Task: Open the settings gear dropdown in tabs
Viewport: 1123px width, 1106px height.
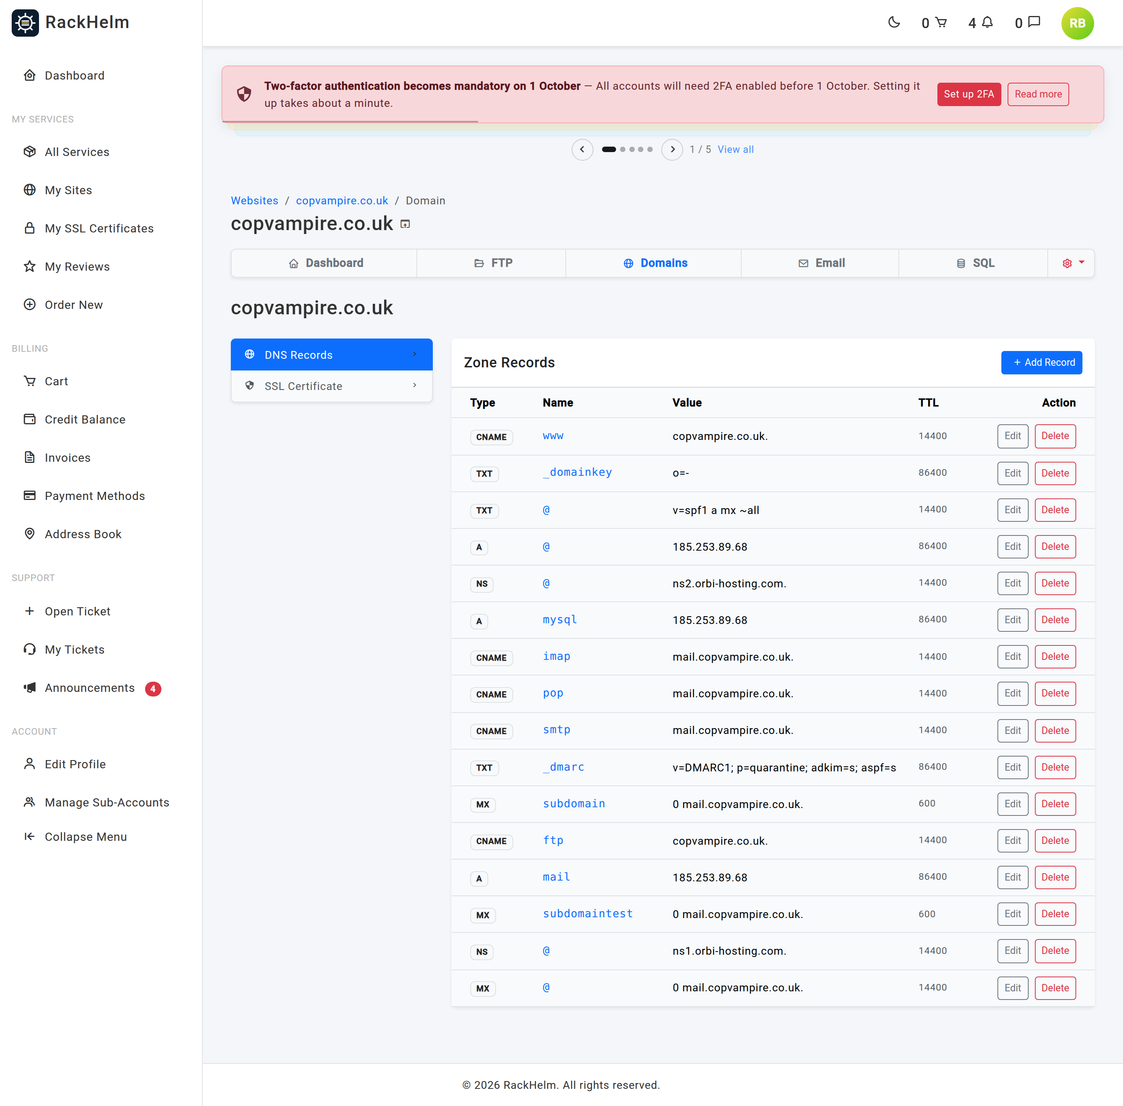Action: tap(1071, 263)
